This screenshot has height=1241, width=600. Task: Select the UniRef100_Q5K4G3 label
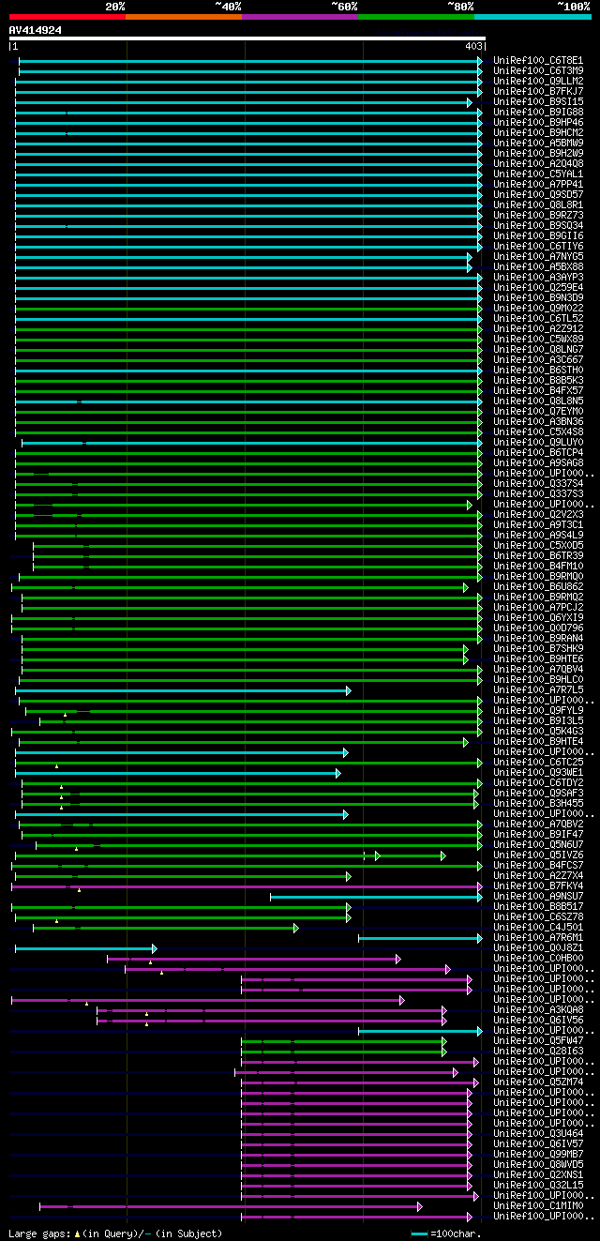point(538,732)
